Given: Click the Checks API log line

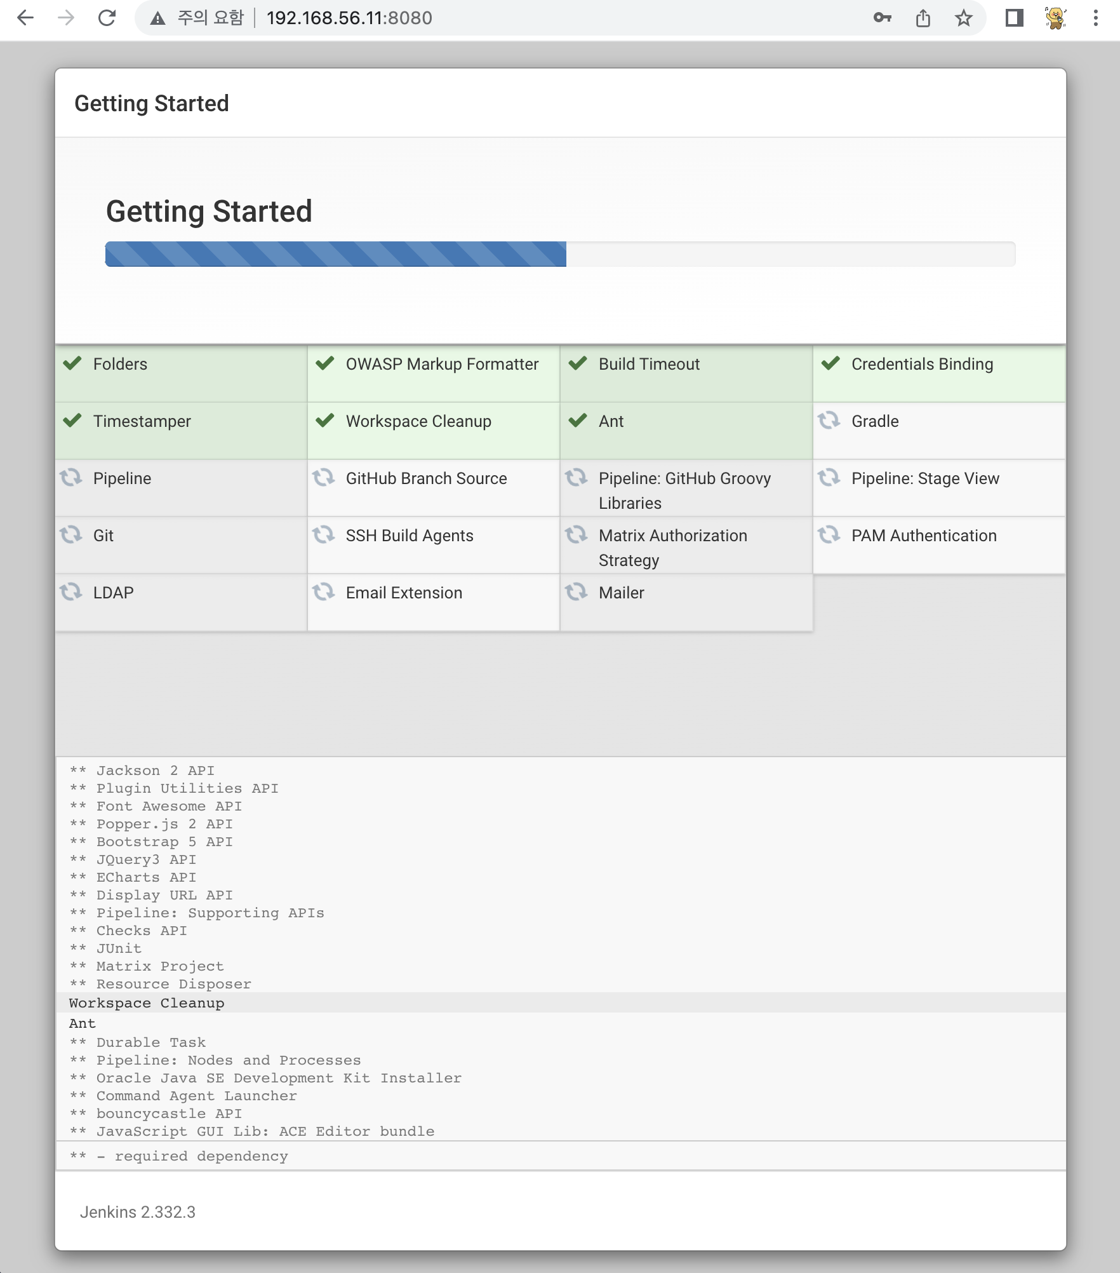Looking at the screenshot, I should (128, 931).
